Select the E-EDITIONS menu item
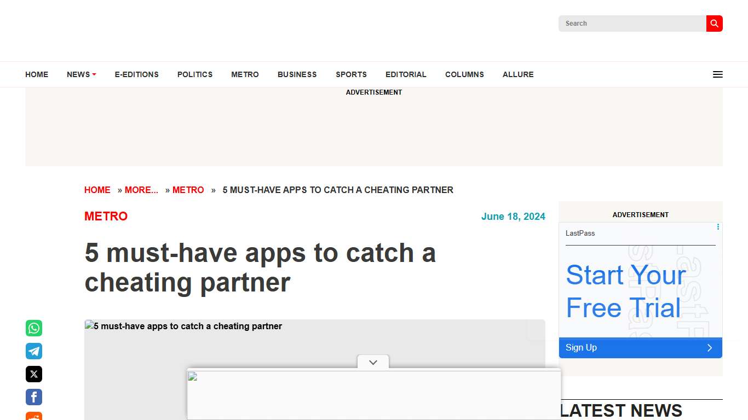Viewport: 748px width, 420px height. click(x=136, y=74)
